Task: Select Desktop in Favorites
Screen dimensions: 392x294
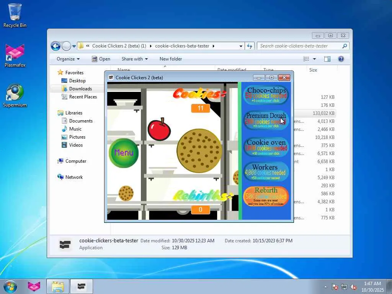Action: [77, 81]
